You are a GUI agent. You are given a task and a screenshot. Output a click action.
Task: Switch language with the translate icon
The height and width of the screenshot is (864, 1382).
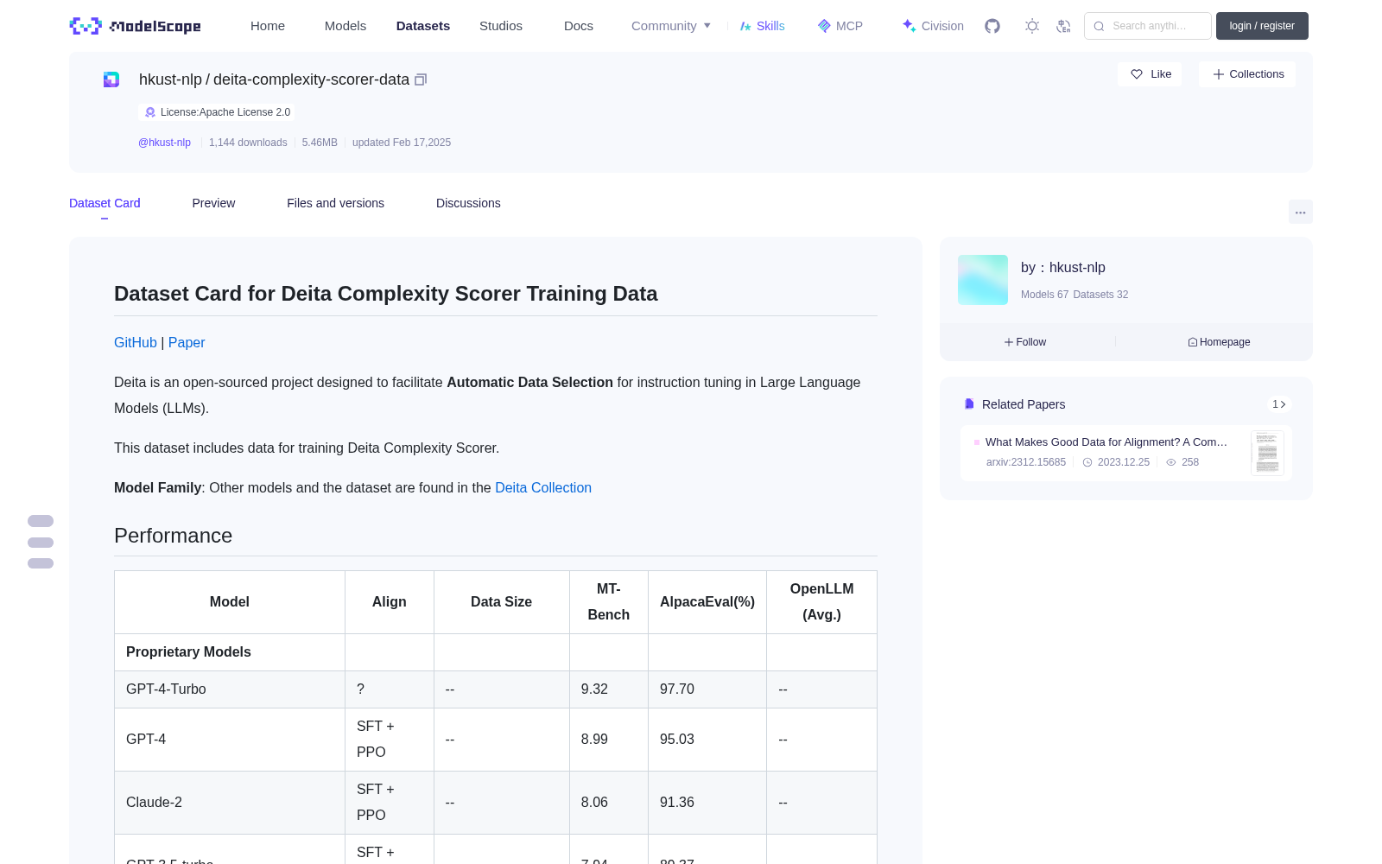[1064, 26]
